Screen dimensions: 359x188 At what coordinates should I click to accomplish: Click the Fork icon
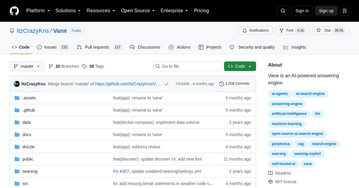click(282, 30)
